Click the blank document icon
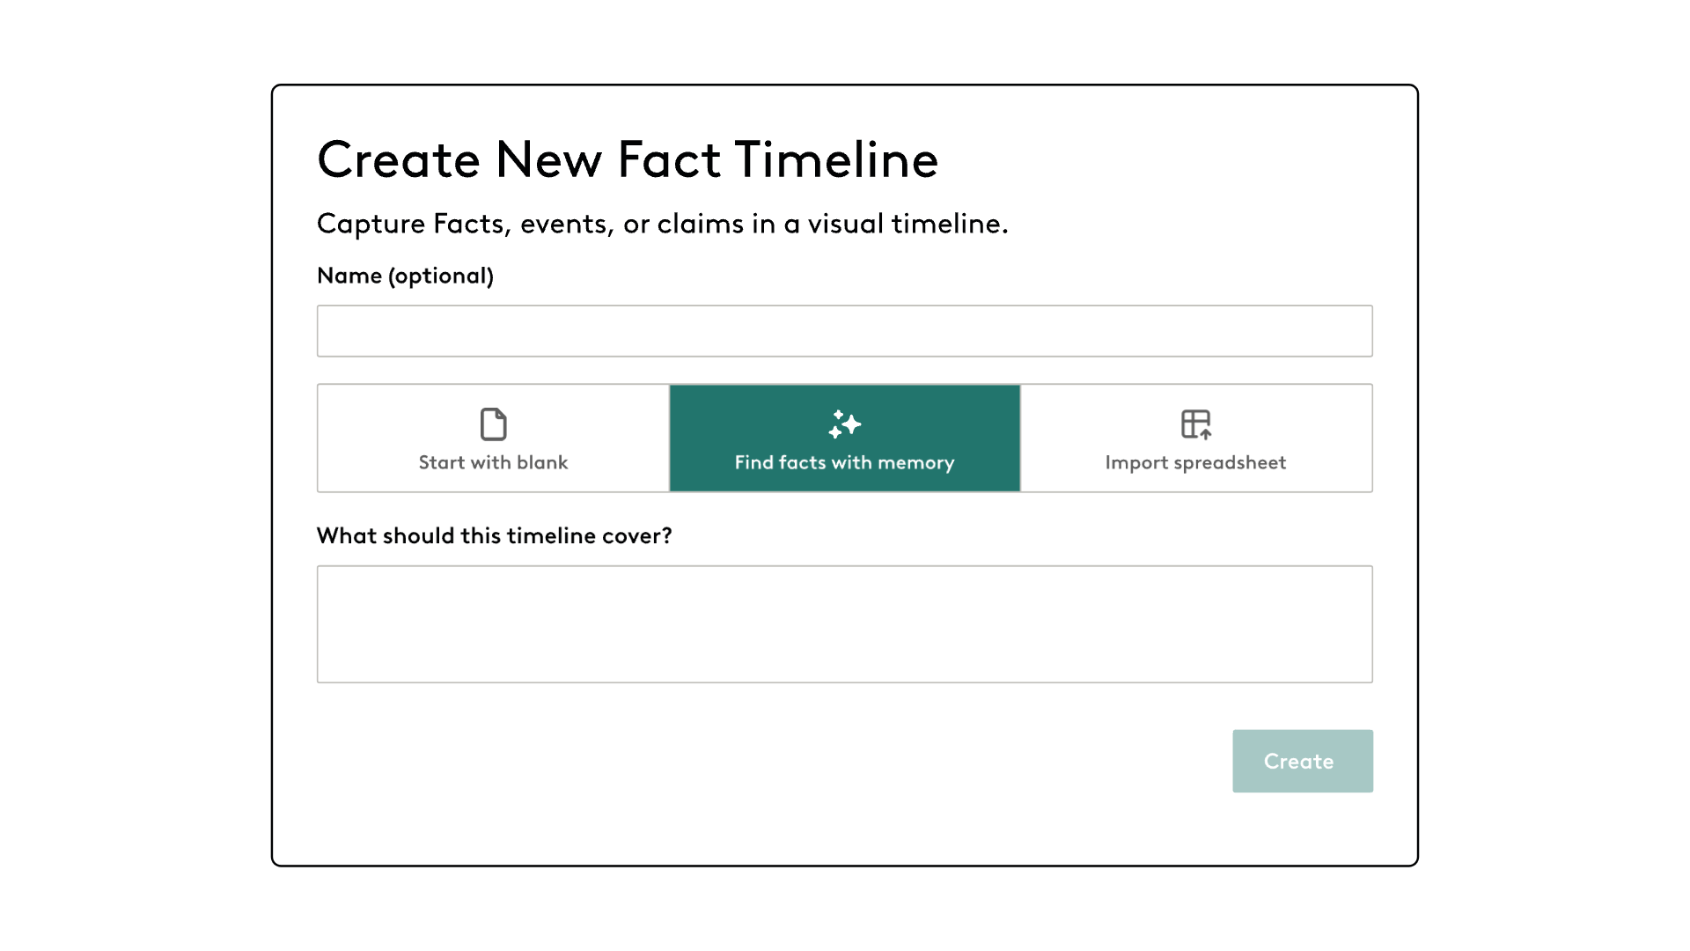 [493, 424]
